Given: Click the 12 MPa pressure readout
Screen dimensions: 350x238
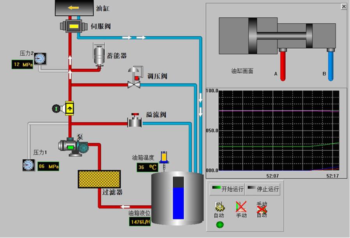Looking at the screenshot, I should (x=23, y=64).
